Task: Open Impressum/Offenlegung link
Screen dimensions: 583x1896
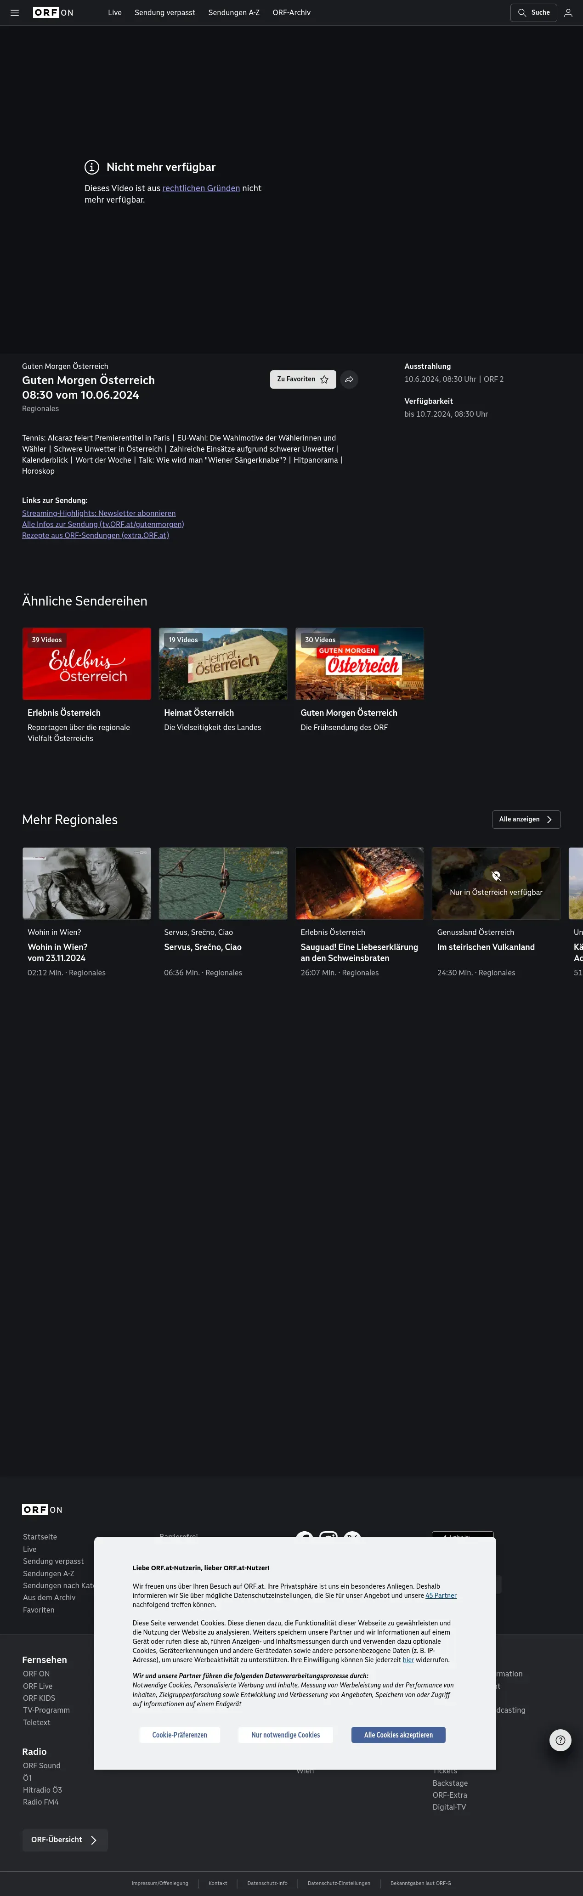Action: (160, 1884)
